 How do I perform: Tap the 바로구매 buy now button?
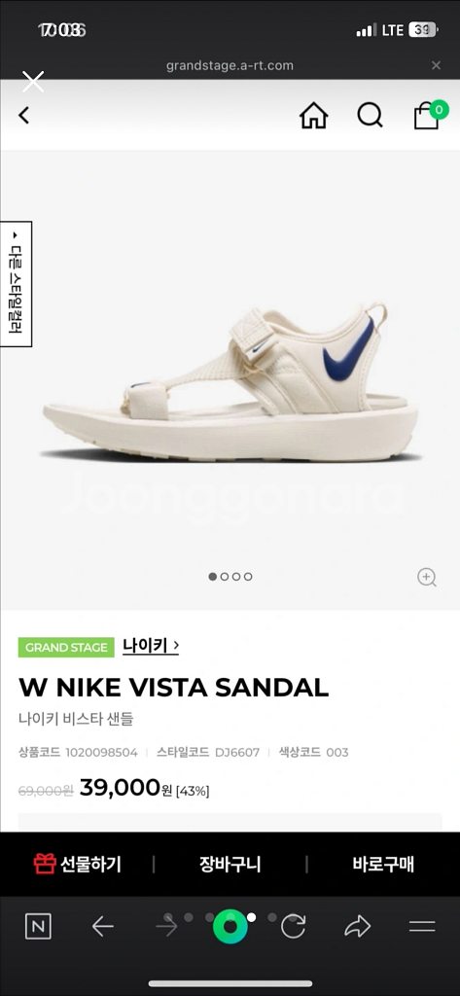[383, 864]
